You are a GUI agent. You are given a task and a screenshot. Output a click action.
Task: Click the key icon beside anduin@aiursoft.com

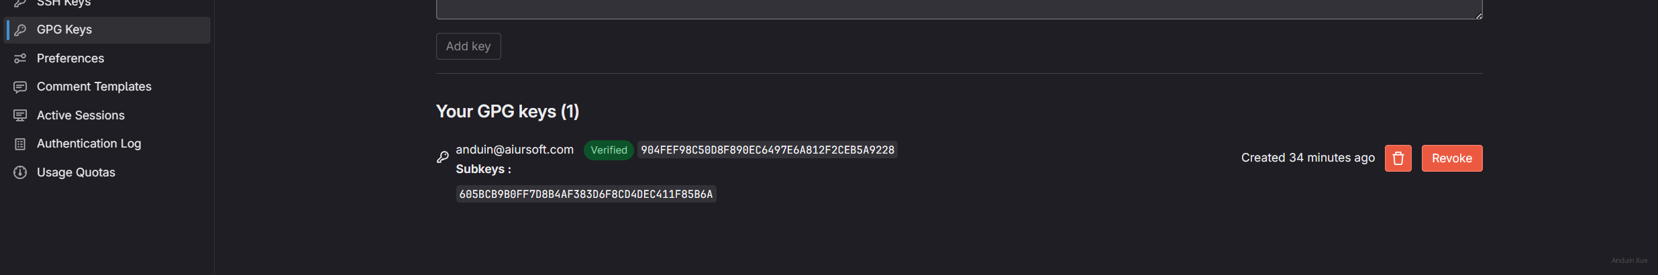click(443, 157)
